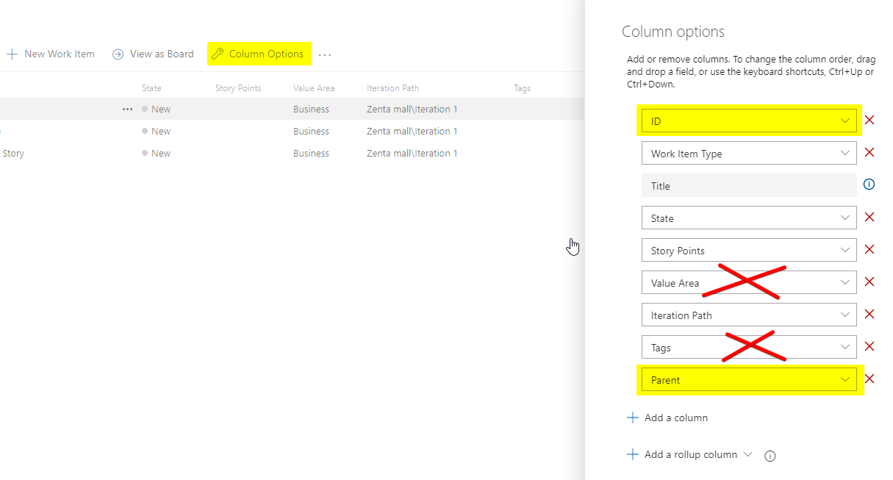Remove the Story Points column

869,250
